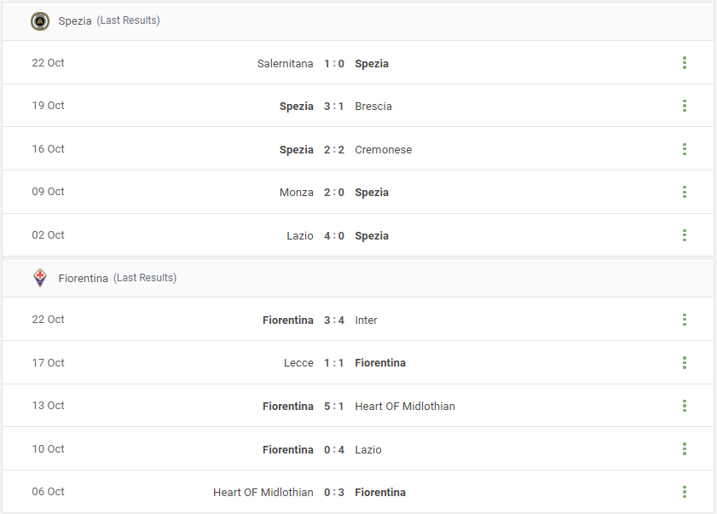
Task: Select Inter team name
Action: (366, 321)
